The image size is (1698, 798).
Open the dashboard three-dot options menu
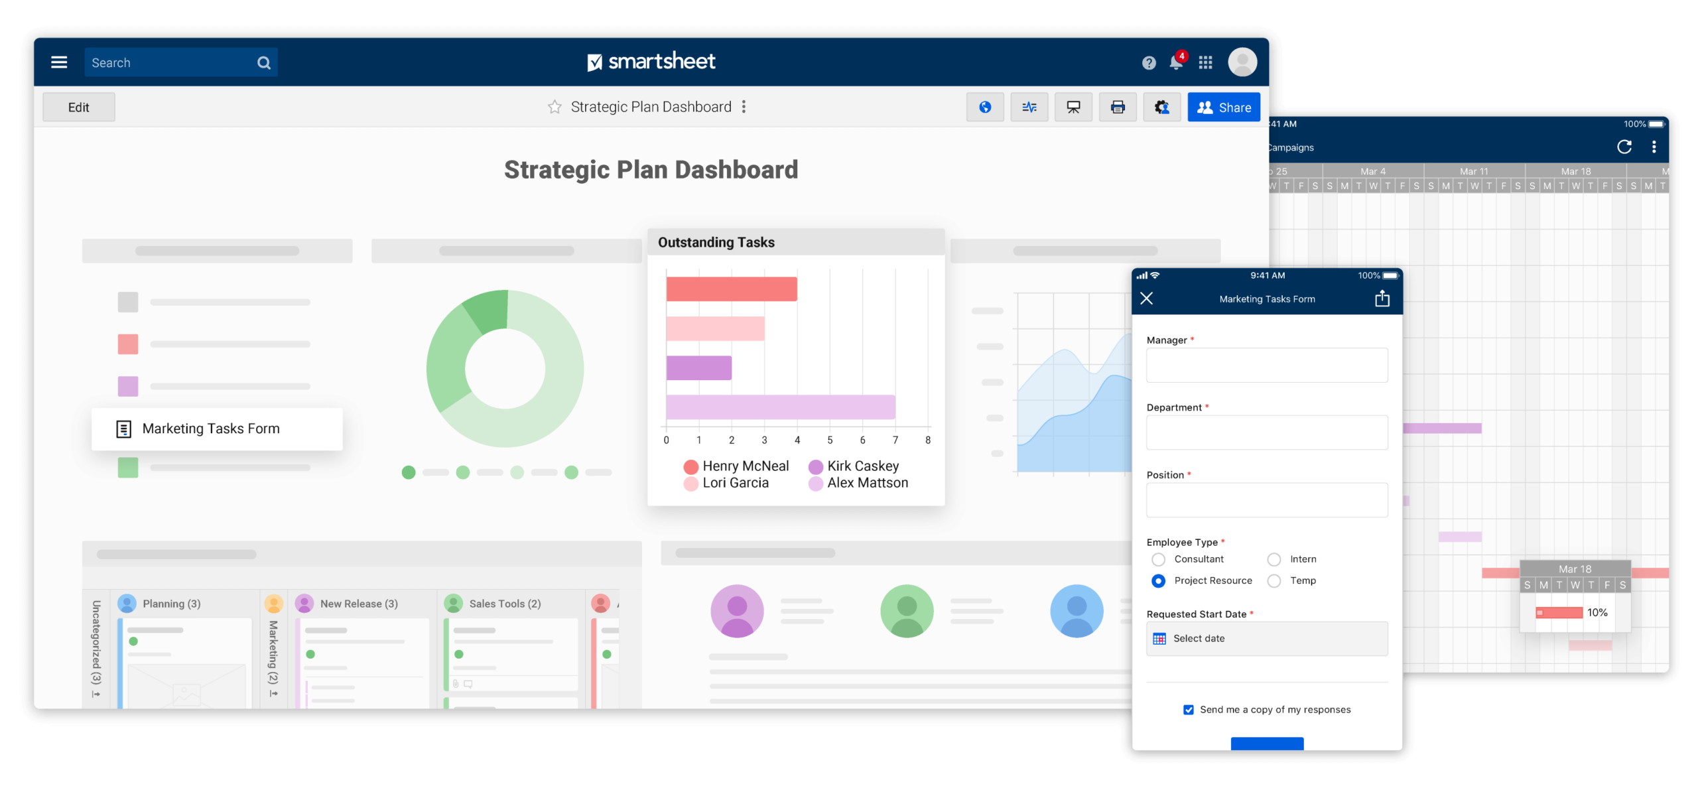coord(743,107)
